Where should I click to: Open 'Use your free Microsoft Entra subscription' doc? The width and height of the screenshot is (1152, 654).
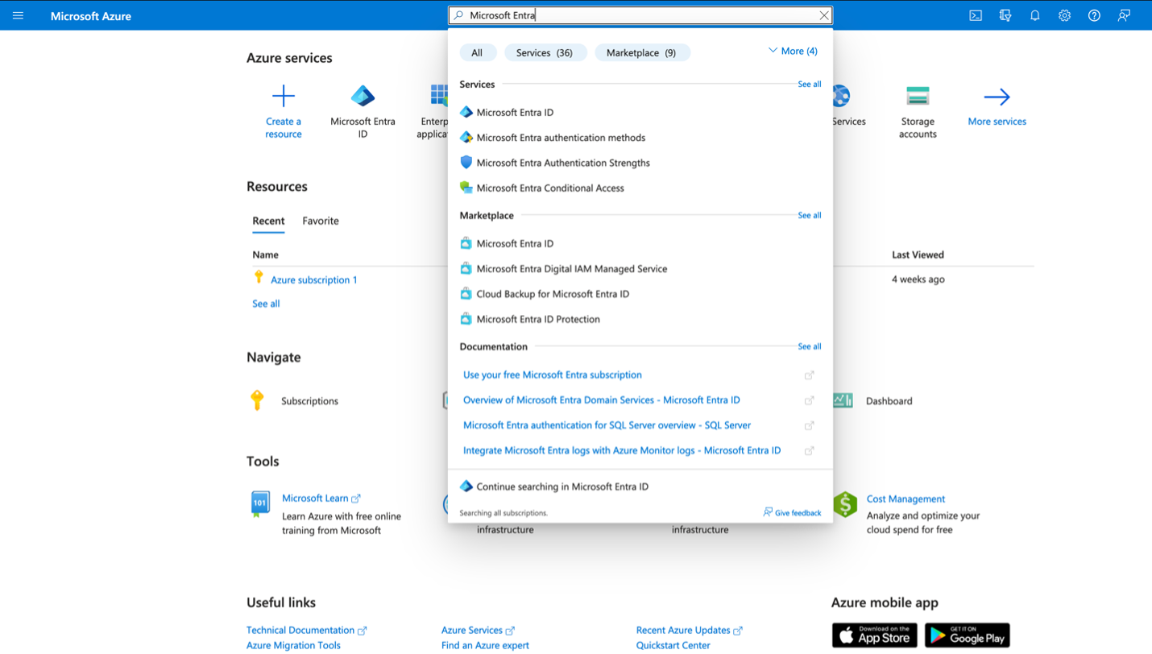[x=553, y=375]
